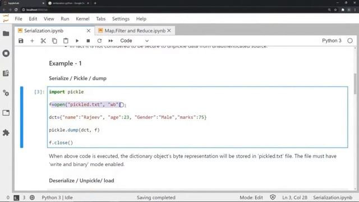359x202 pixels.
Task: Click the f.close() code line
Action: 61,143
